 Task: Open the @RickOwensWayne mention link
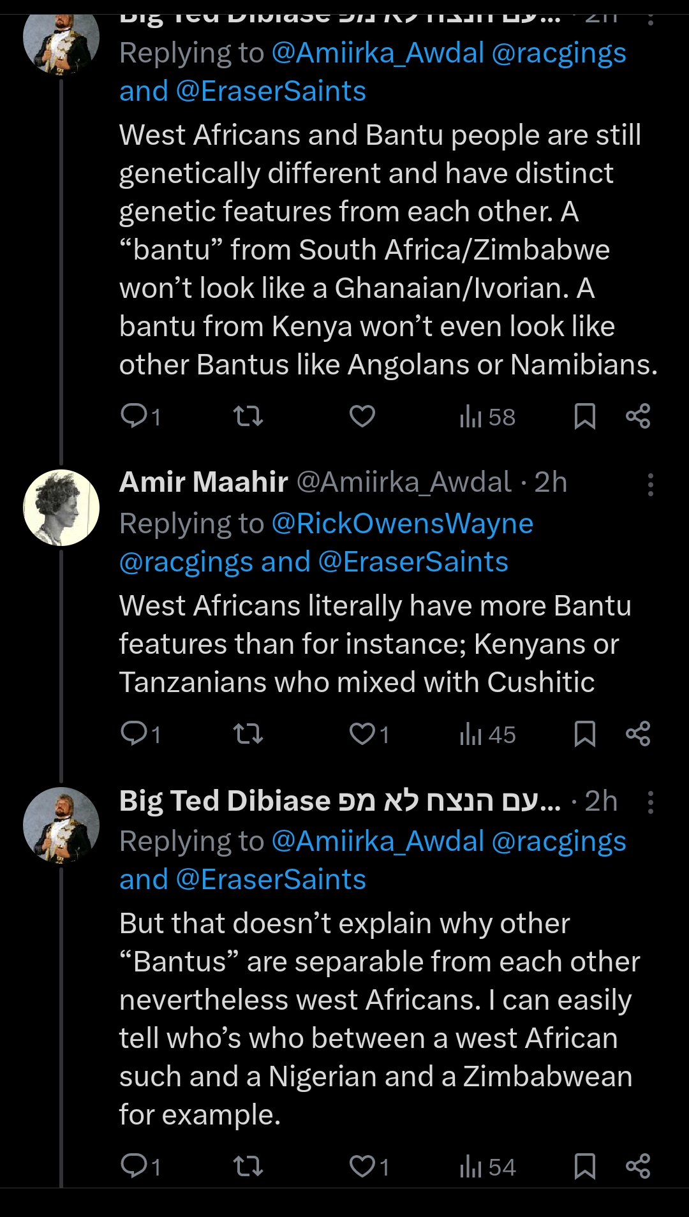(x=402, y=524)
